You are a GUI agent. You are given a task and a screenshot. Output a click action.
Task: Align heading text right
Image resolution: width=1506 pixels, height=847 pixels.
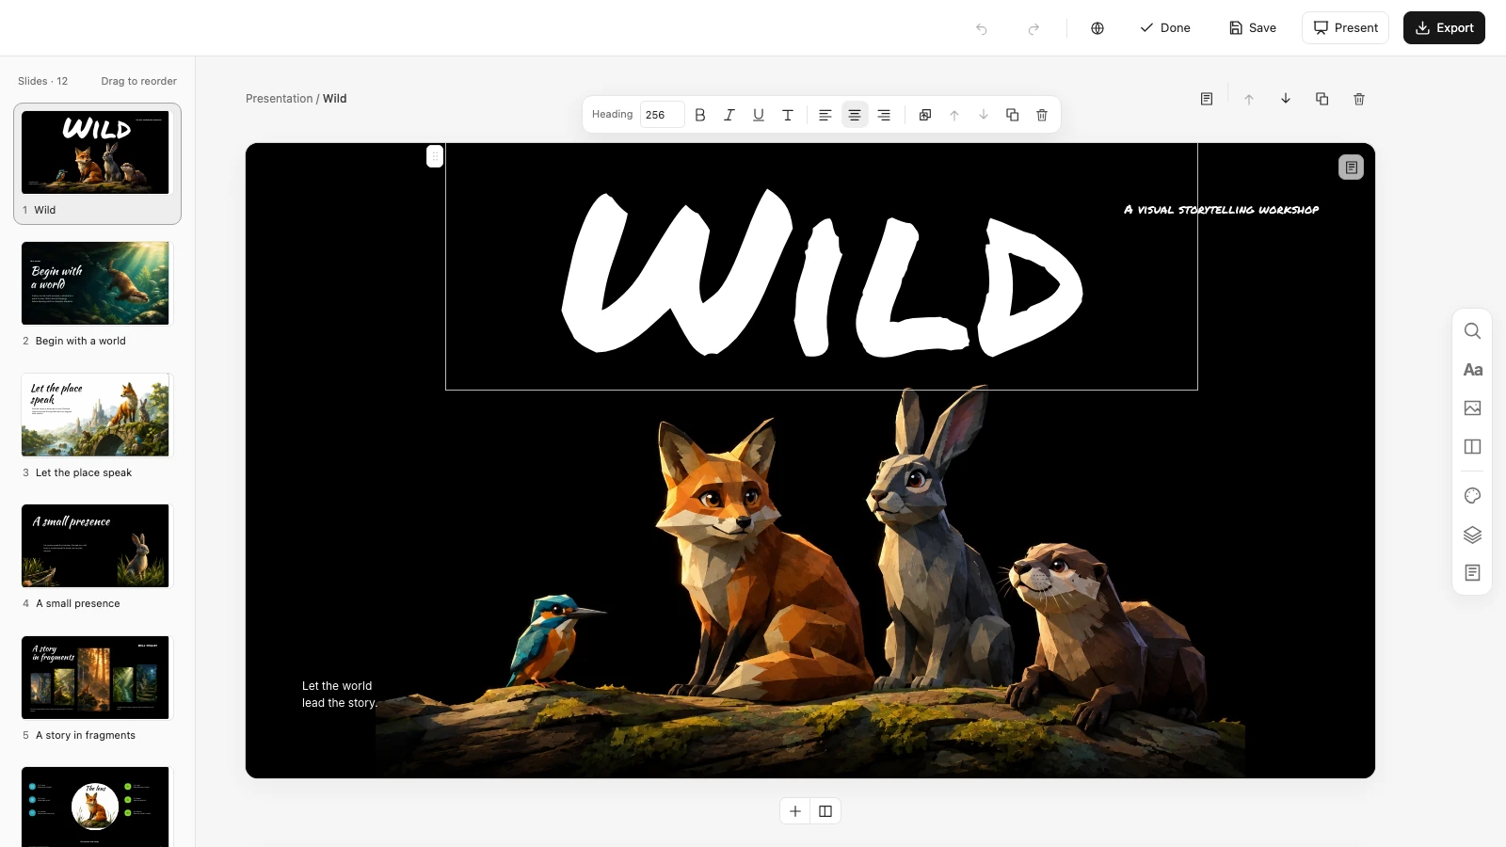pyautogui.click(x=884, y=115)
